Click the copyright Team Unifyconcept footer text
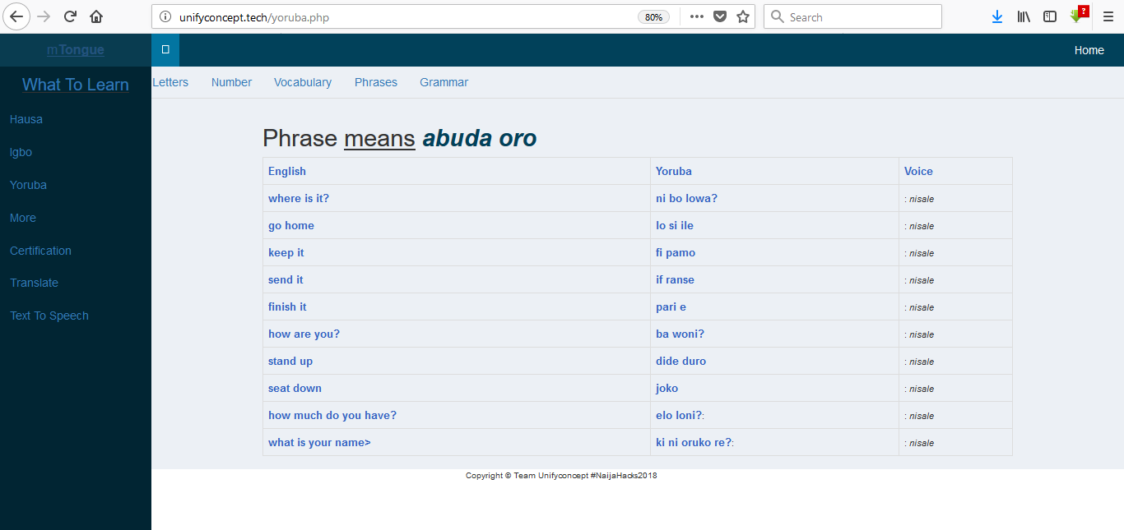The width and height of the screenshot is (1124, 530). point(561,475)
